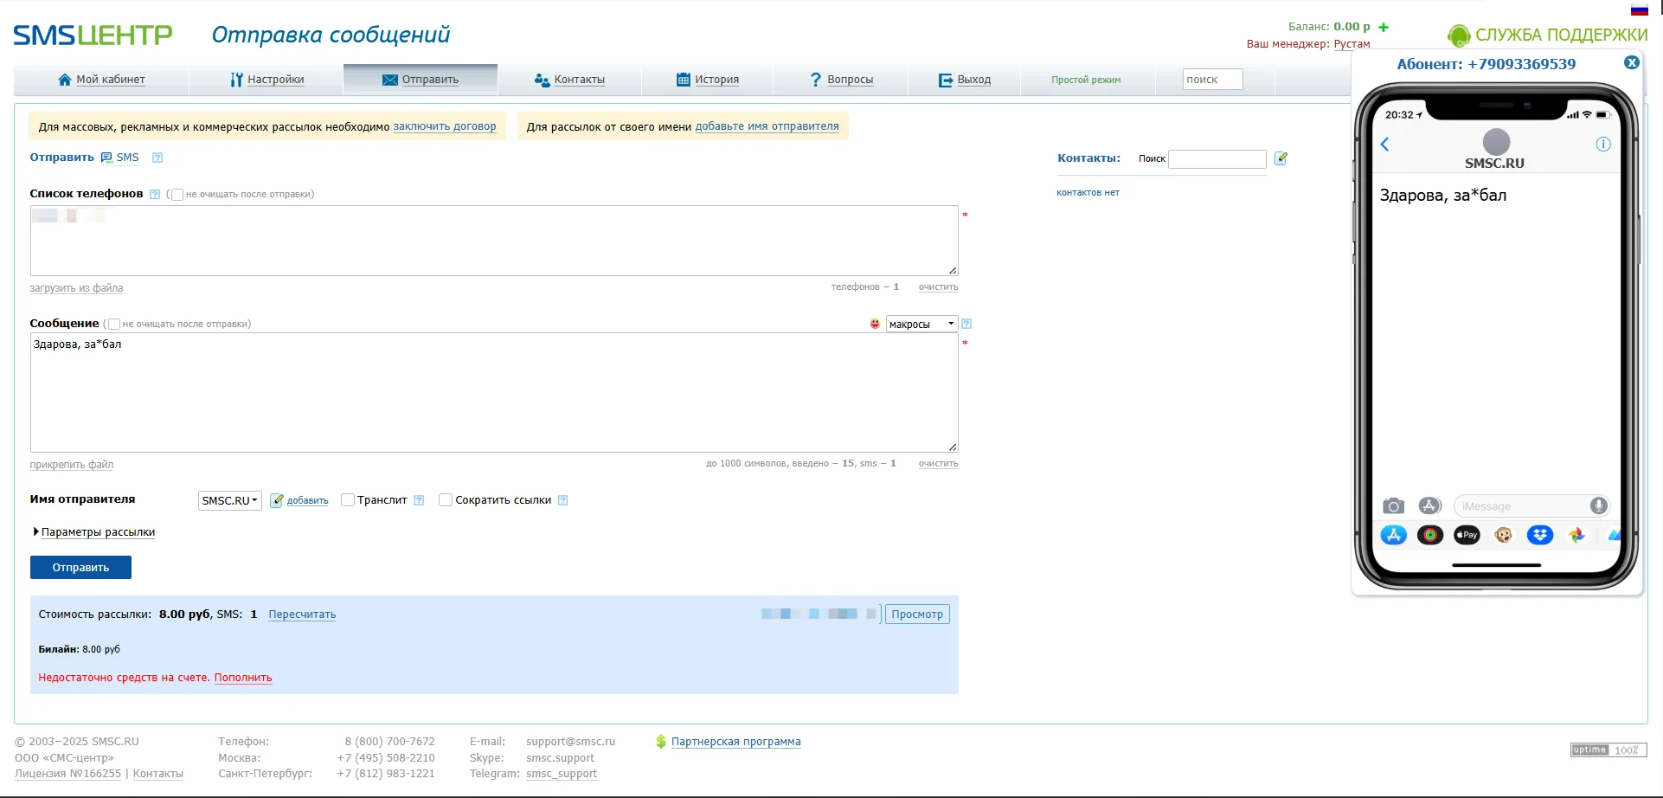
Task: Click прикрепить файл link
Action: point(72,465)
